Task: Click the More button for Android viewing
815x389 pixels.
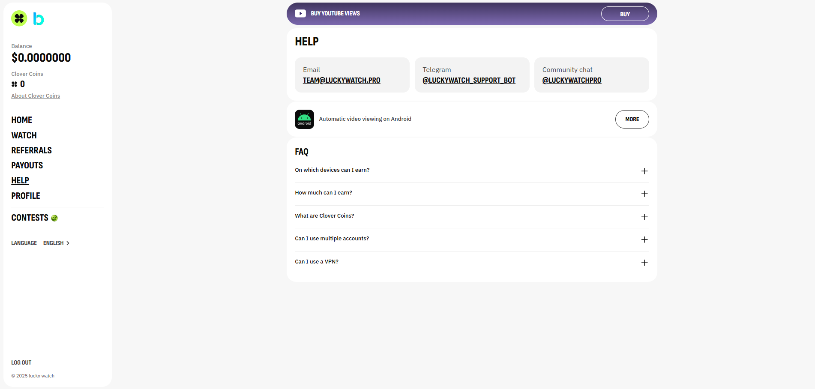Action: click(632, 119)
